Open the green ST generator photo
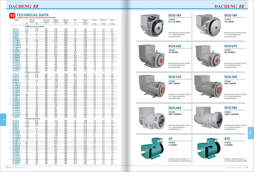254x172 pixels. coord(152,149)
